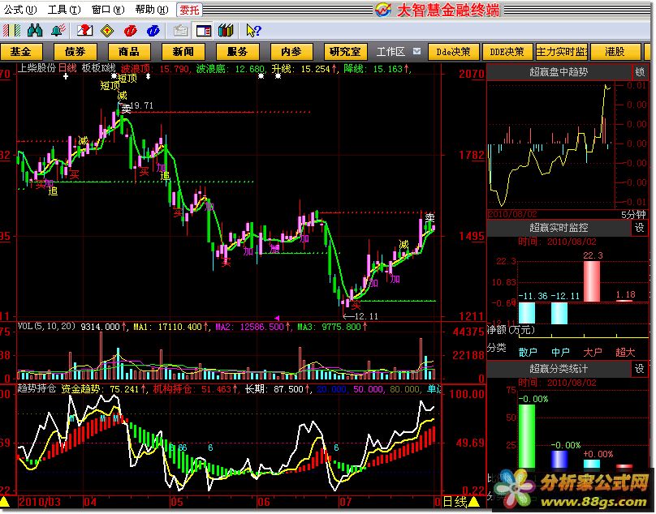Toggle the side info panel layout icon
The height and width of the screenshot is (514, 656).
point(203,31)
